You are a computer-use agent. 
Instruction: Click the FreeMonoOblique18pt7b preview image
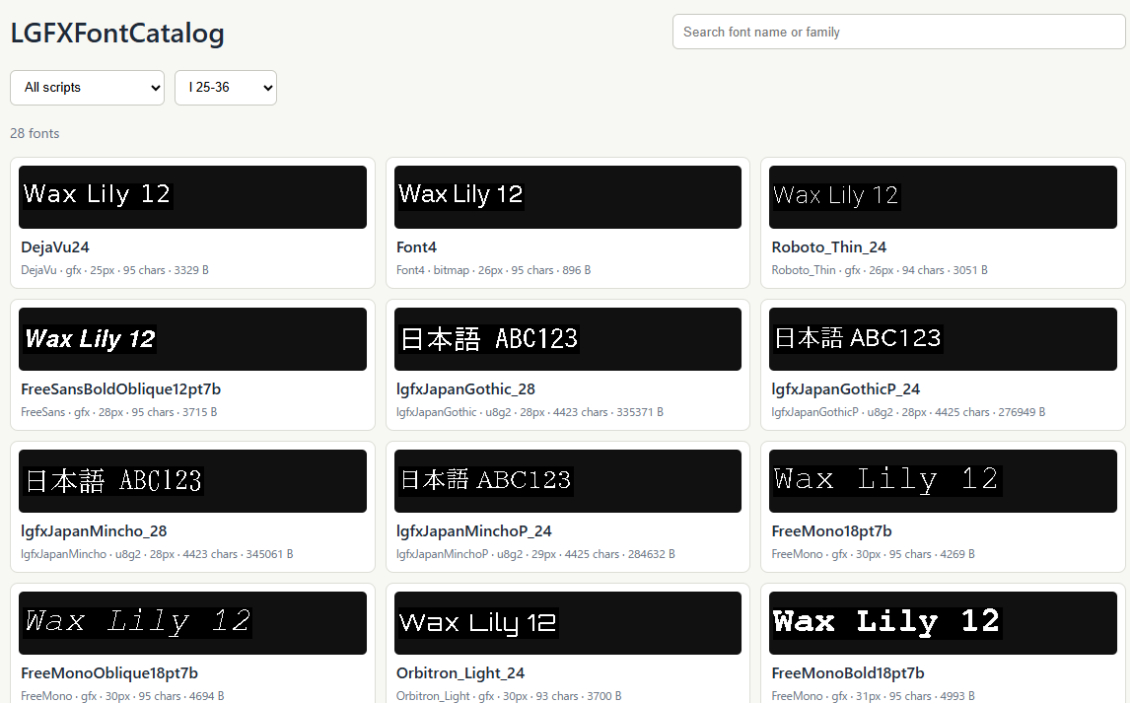pos(192,623)
